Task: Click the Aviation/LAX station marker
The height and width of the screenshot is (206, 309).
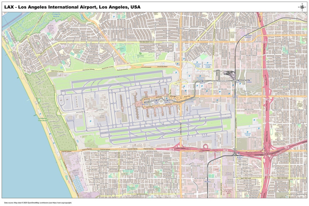Action: tap(240, 156)
